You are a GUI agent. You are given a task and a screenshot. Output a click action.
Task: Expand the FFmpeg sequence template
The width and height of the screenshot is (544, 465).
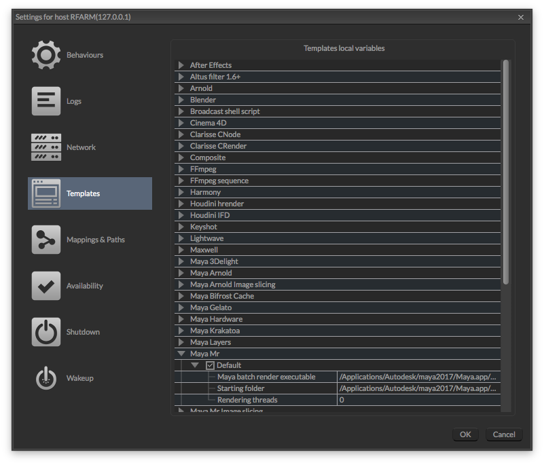pyautogui.click(x=181, y=181)
